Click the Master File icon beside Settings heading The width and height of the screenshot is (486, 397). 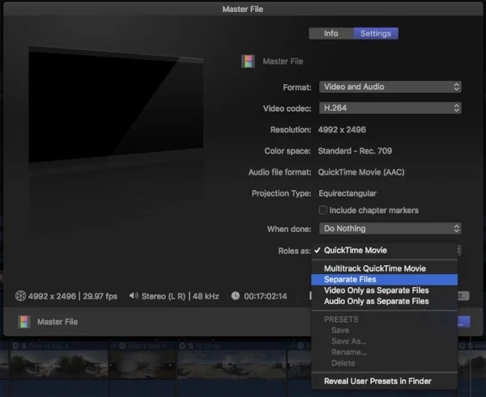248,61
